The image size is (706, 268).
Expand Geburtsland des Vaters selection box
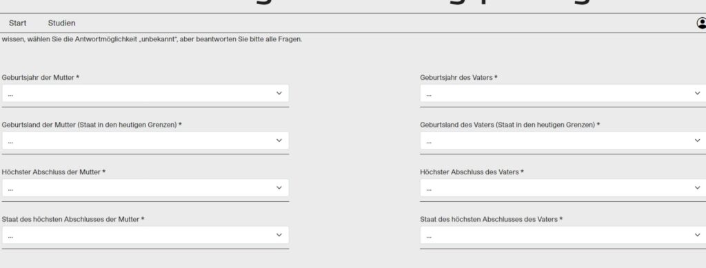click(563, 141)
